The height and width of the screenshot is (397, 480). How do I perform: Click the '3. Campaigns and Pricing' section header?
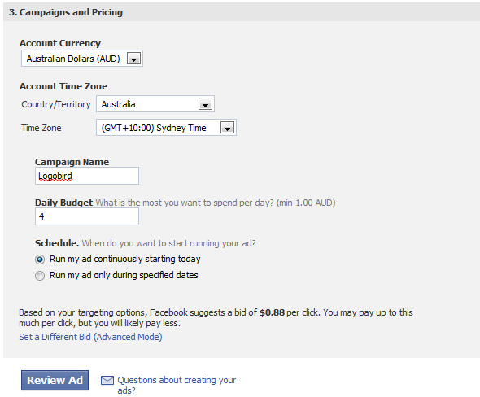click(66, 12)
